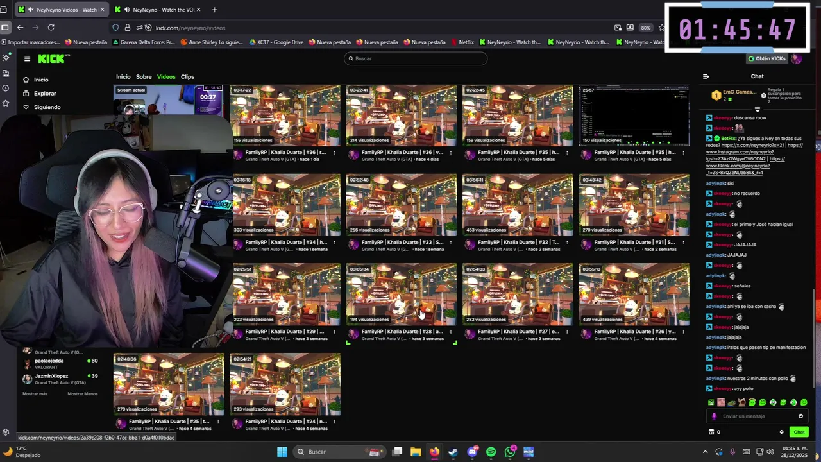
Task: Open options menu for FamilyRP #26 video
Action: coord(682,332)
